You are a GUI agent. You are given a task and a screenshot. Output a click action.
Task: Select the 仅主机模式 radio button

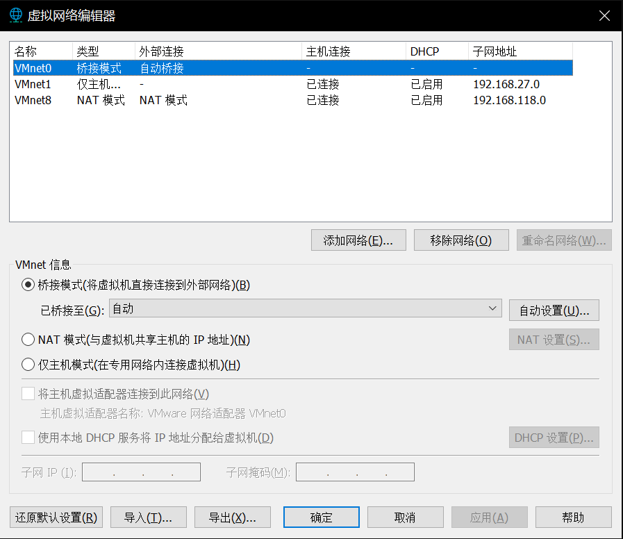click(x=28, y=365)
